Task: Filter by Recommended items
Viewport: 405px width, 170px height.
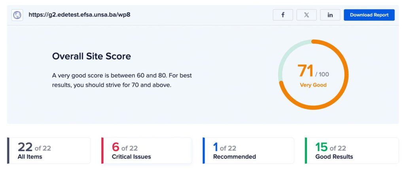Action: [248, 150]
